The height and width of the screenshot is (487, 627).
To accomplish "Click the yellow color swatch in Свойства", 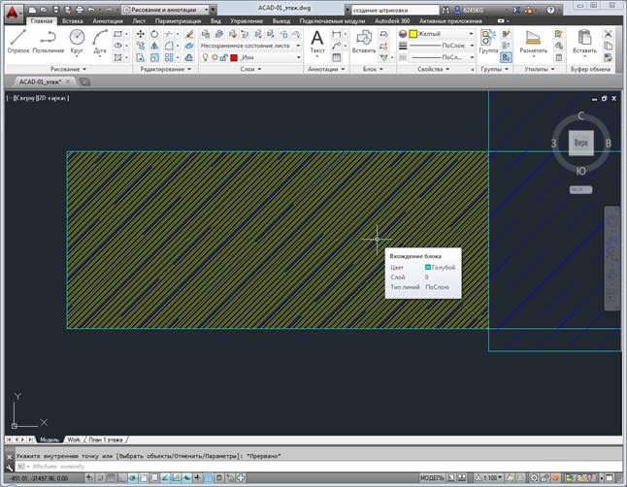I will [x=412, y=34].
